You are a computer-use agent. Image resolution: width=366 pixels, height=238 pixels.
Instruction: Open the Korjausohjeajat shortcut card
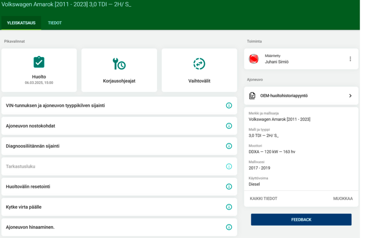point(119,70)
